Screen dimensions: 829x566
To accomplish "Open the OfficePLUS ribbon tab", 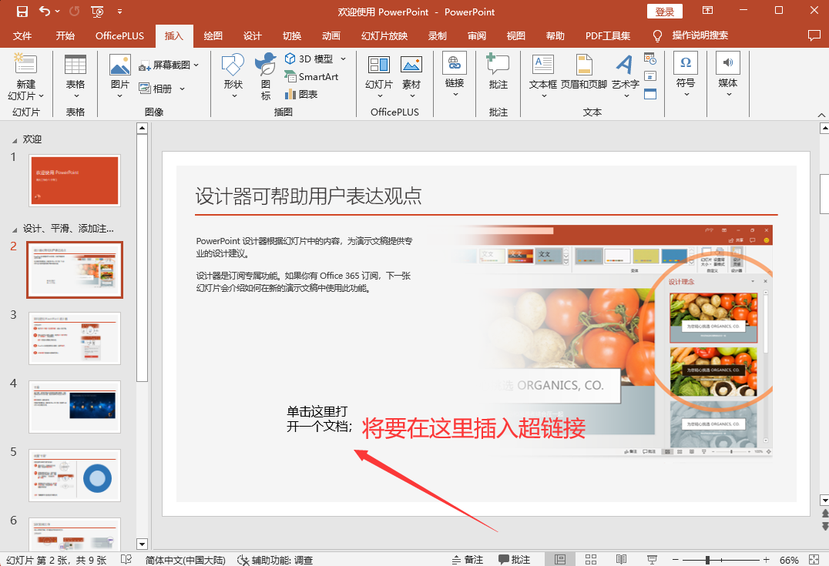I will [119, 36].
